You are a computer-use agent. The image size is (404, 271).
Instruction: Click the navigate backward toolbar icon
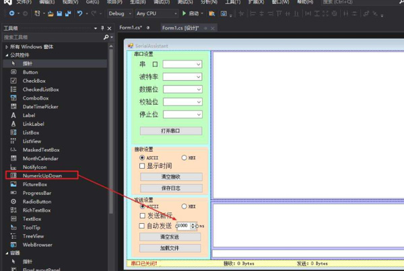(12, 13)
